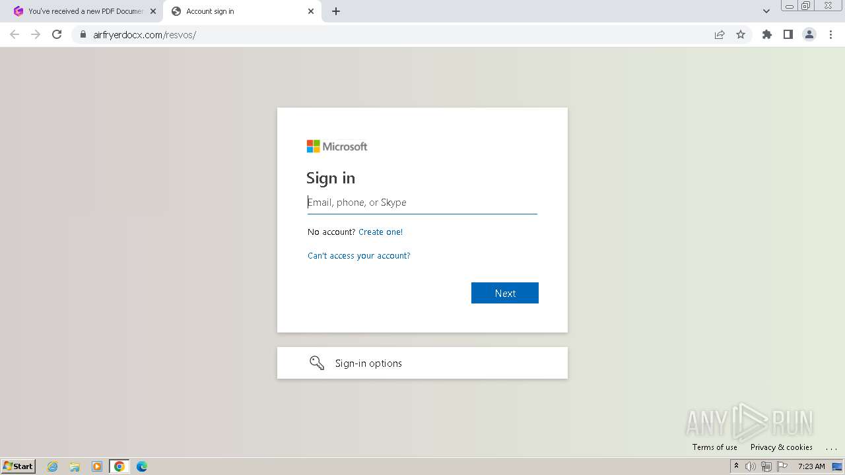
Task: Click the footer ellipsis more options
Action: [x=831, y=447]
